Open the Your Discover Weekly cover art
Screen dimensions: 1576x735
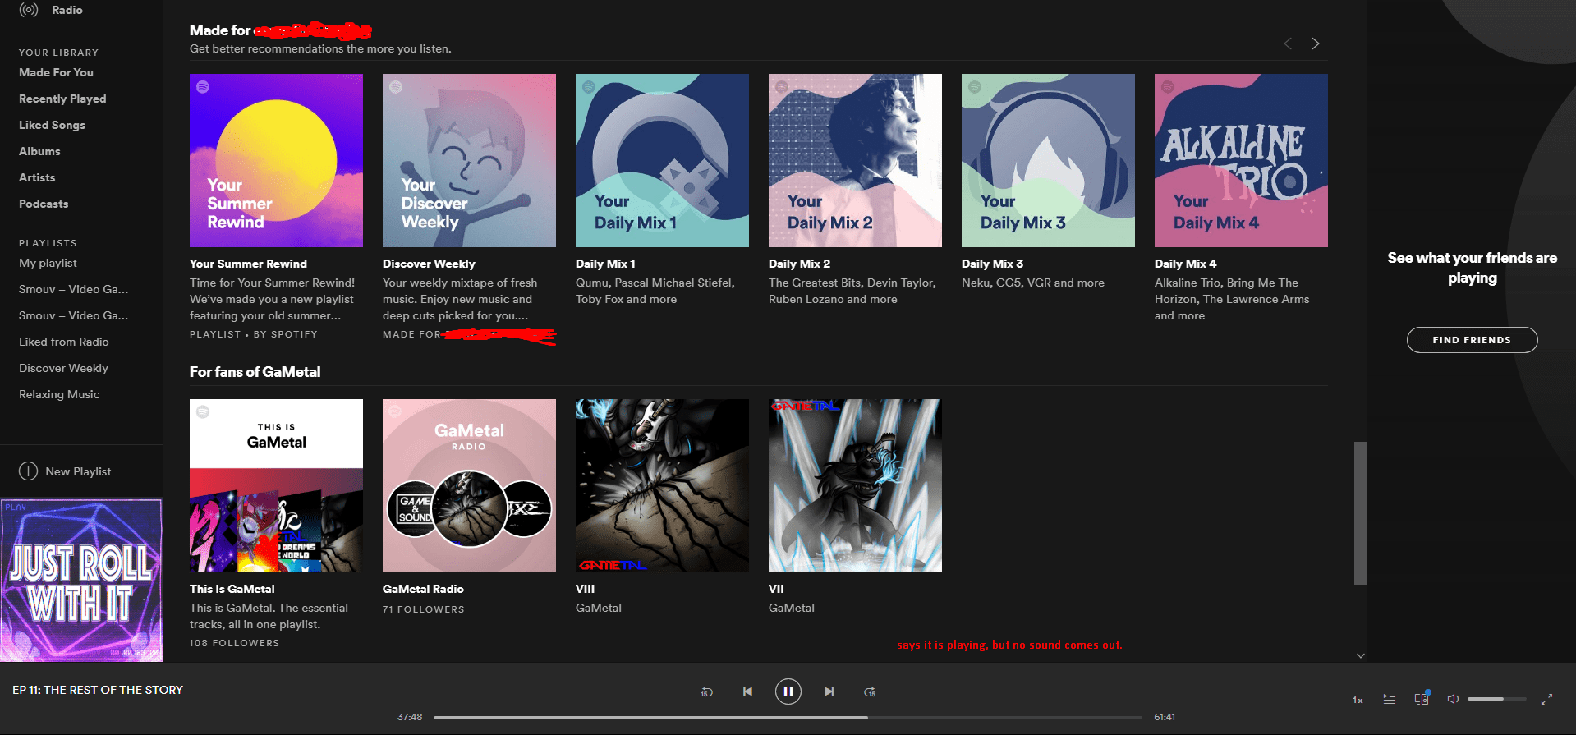[469, 160]
